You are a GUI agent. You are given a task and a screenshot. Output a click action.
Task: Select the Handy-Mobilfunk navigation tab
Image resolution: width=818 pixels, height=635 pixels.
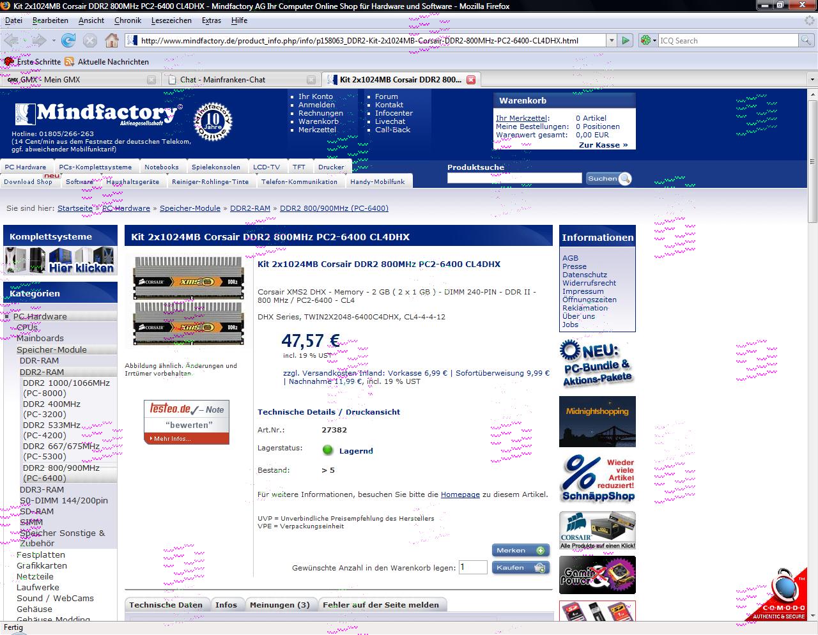(x=378, y=181)
